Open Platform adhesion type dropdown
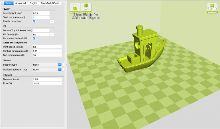Image resolution: width=220 pixels, height=129 pixels. [47, 69]
